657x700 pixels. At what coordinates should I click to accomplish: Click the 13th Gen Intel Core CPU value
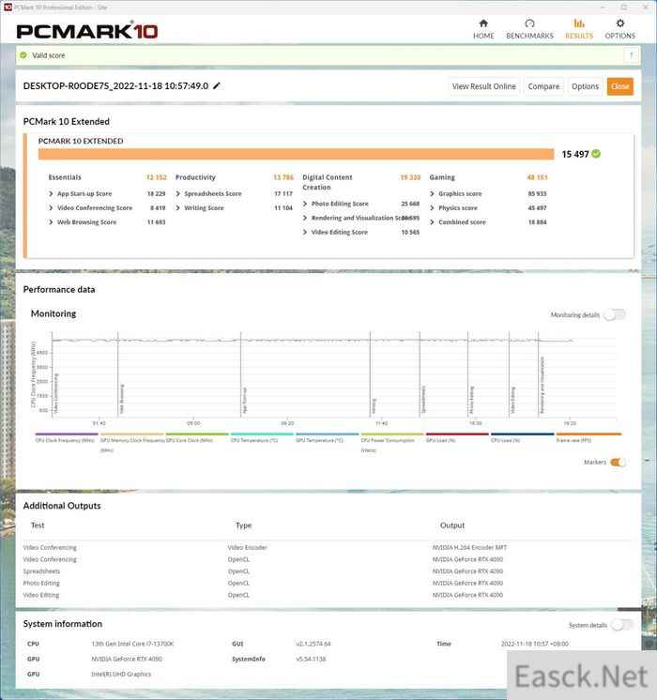pyautogui.click(x=132, y=644)
